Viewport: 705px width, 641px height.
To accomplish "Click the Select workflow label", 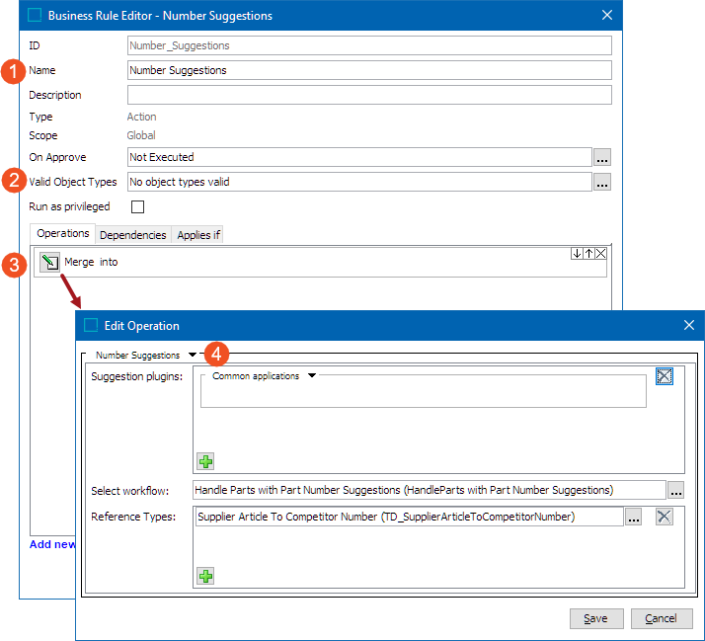I will (130, 491).
